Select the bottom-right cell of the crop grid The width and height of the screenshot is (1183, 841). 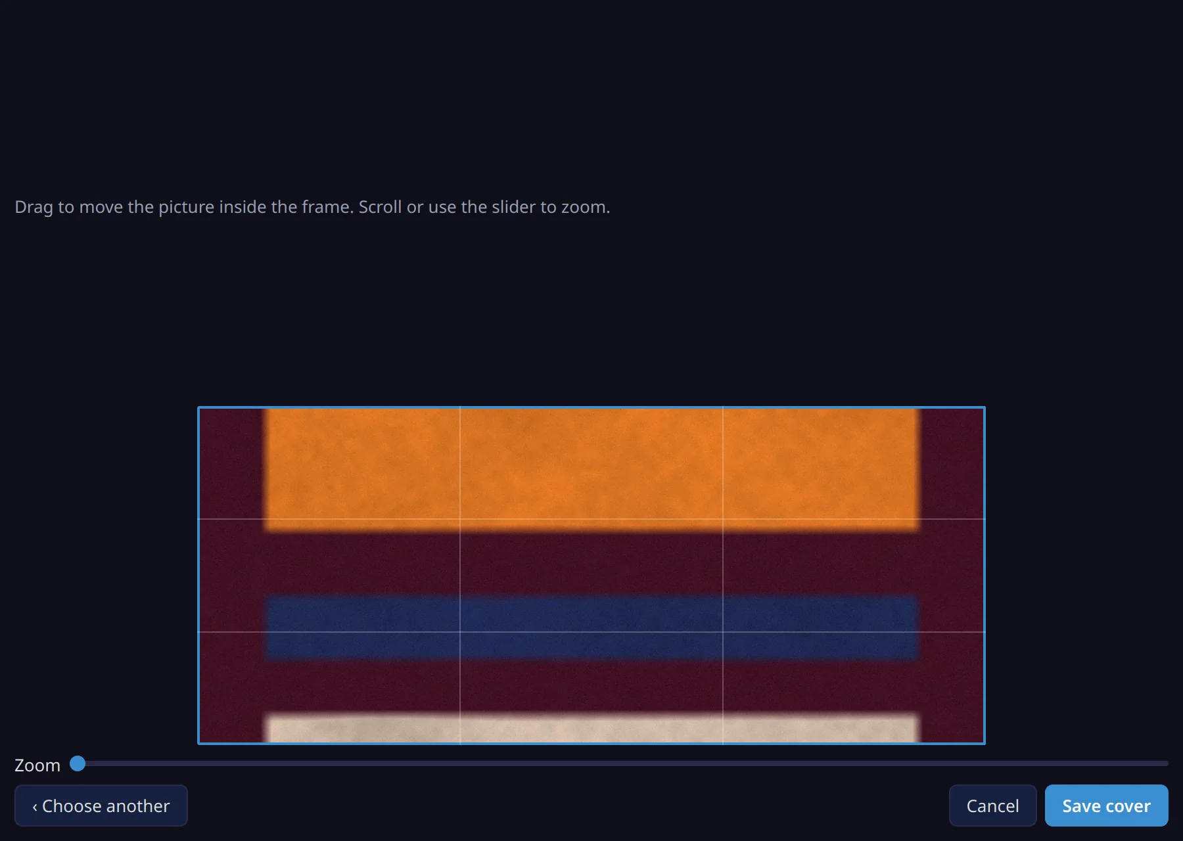(853, 687)
